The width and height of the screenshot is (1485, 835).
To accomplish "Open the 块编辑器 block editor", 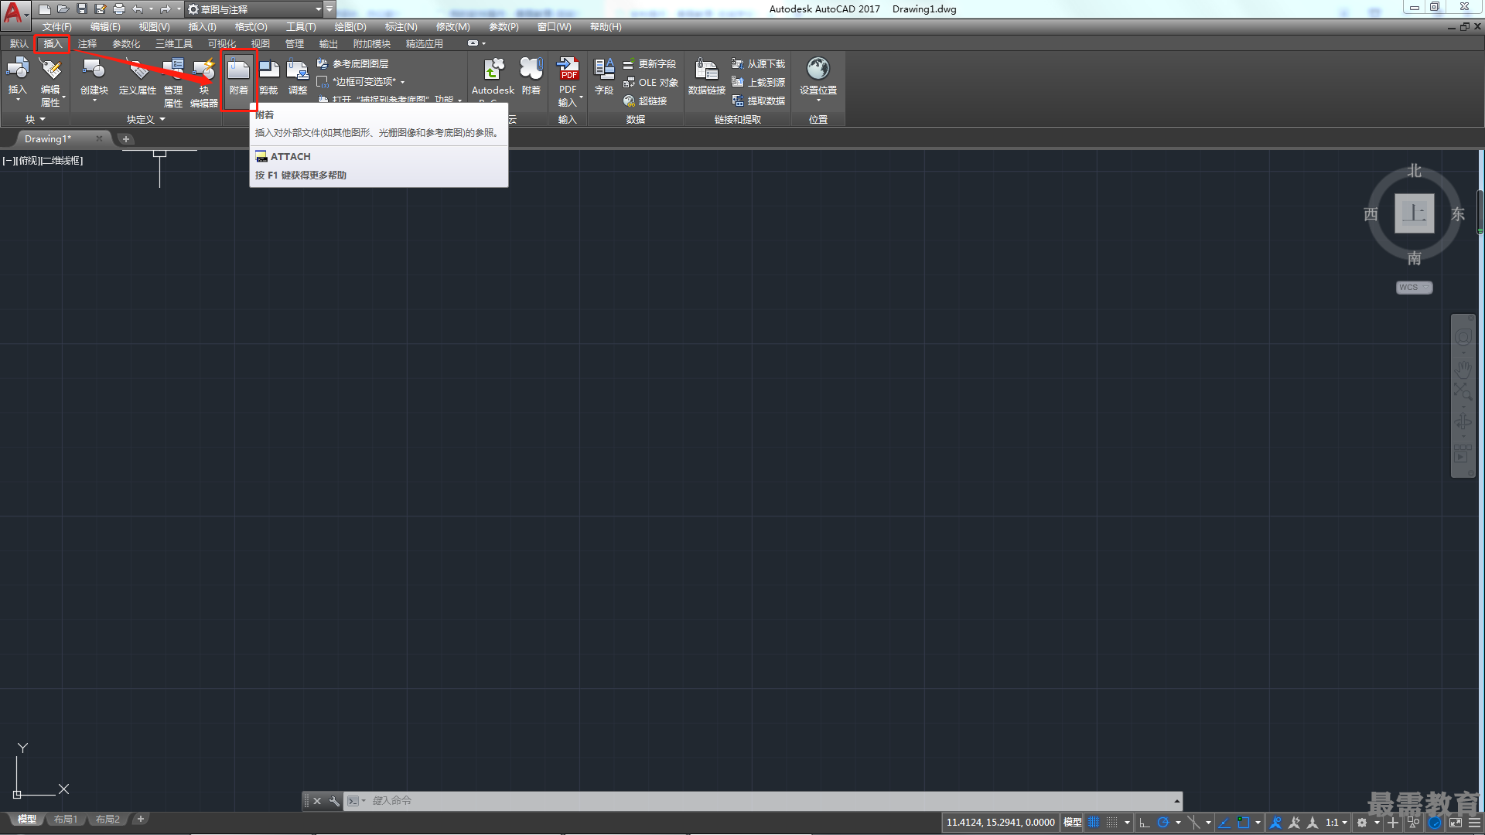I will 204,82.
